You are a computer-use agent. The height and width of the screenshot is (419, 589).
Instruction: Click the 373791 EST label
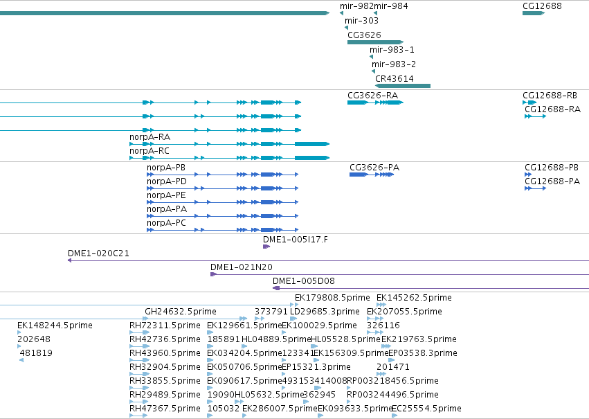click(x=271, y=312)
